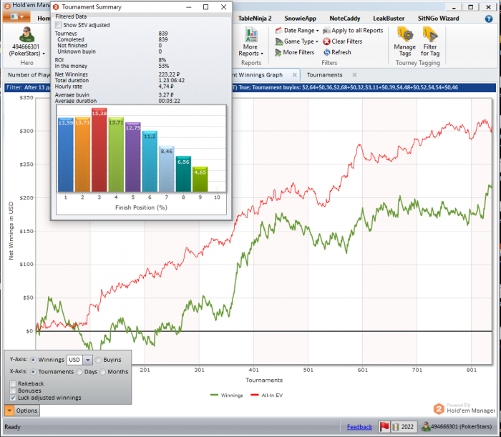Click the 2022 database status icon
The image size is (501, 437).
point(396,427)
